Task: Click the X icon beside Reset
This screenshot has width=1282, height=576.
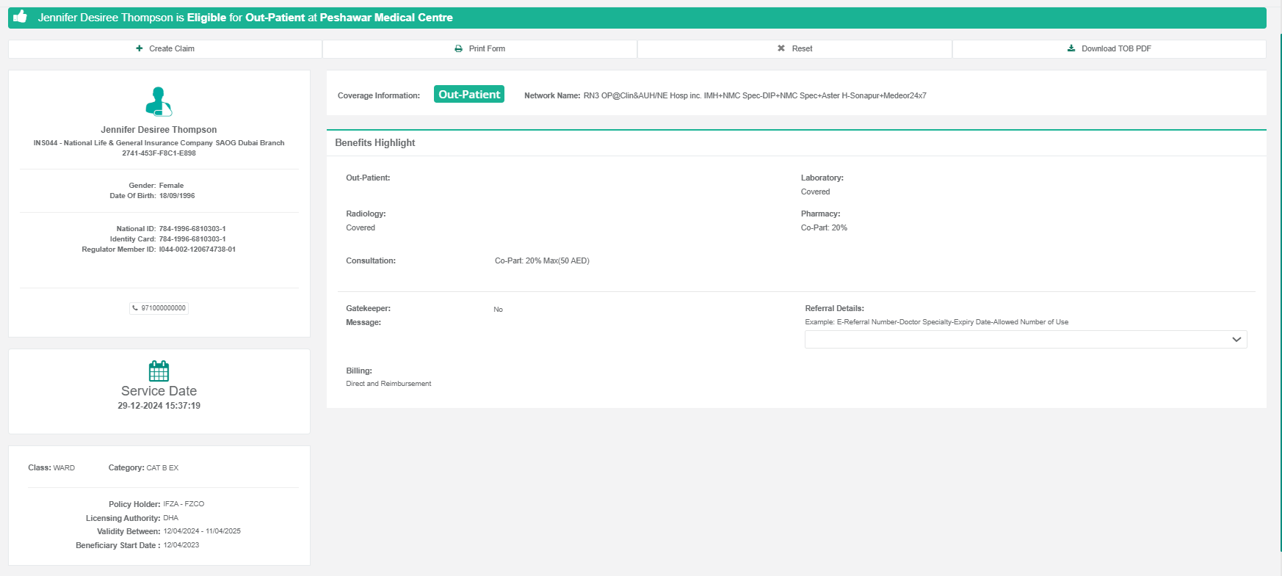Action: (x=781, y=48)
